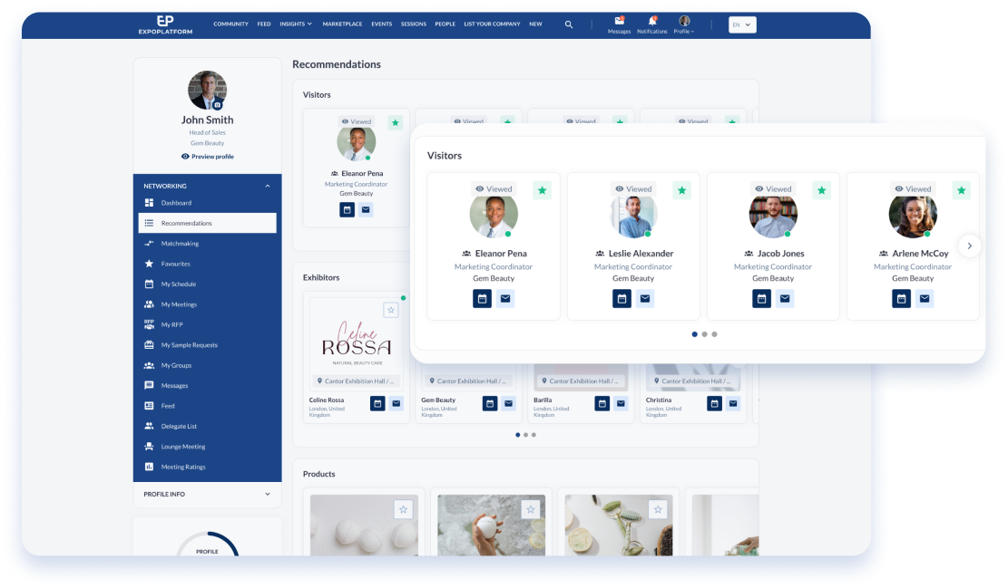Click envelope icon under Jacob Jones
Viewport: 1008px width, 588px height.
coord(785,299)
